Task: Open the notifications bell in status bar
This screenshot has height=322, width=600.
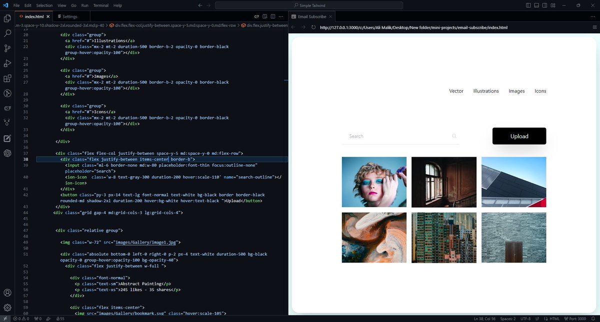Action: coord(593,319)
